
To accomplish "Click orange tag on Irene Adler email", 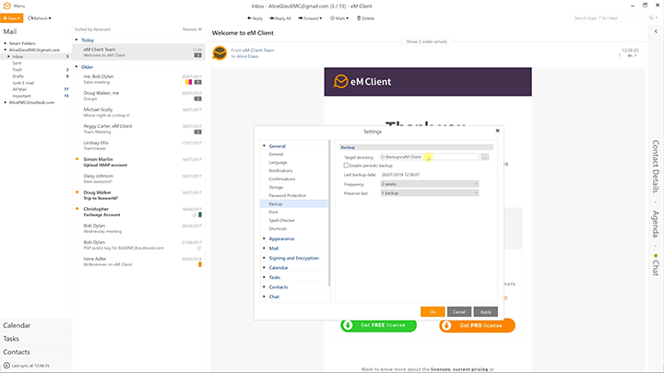I will pos(200,264).
